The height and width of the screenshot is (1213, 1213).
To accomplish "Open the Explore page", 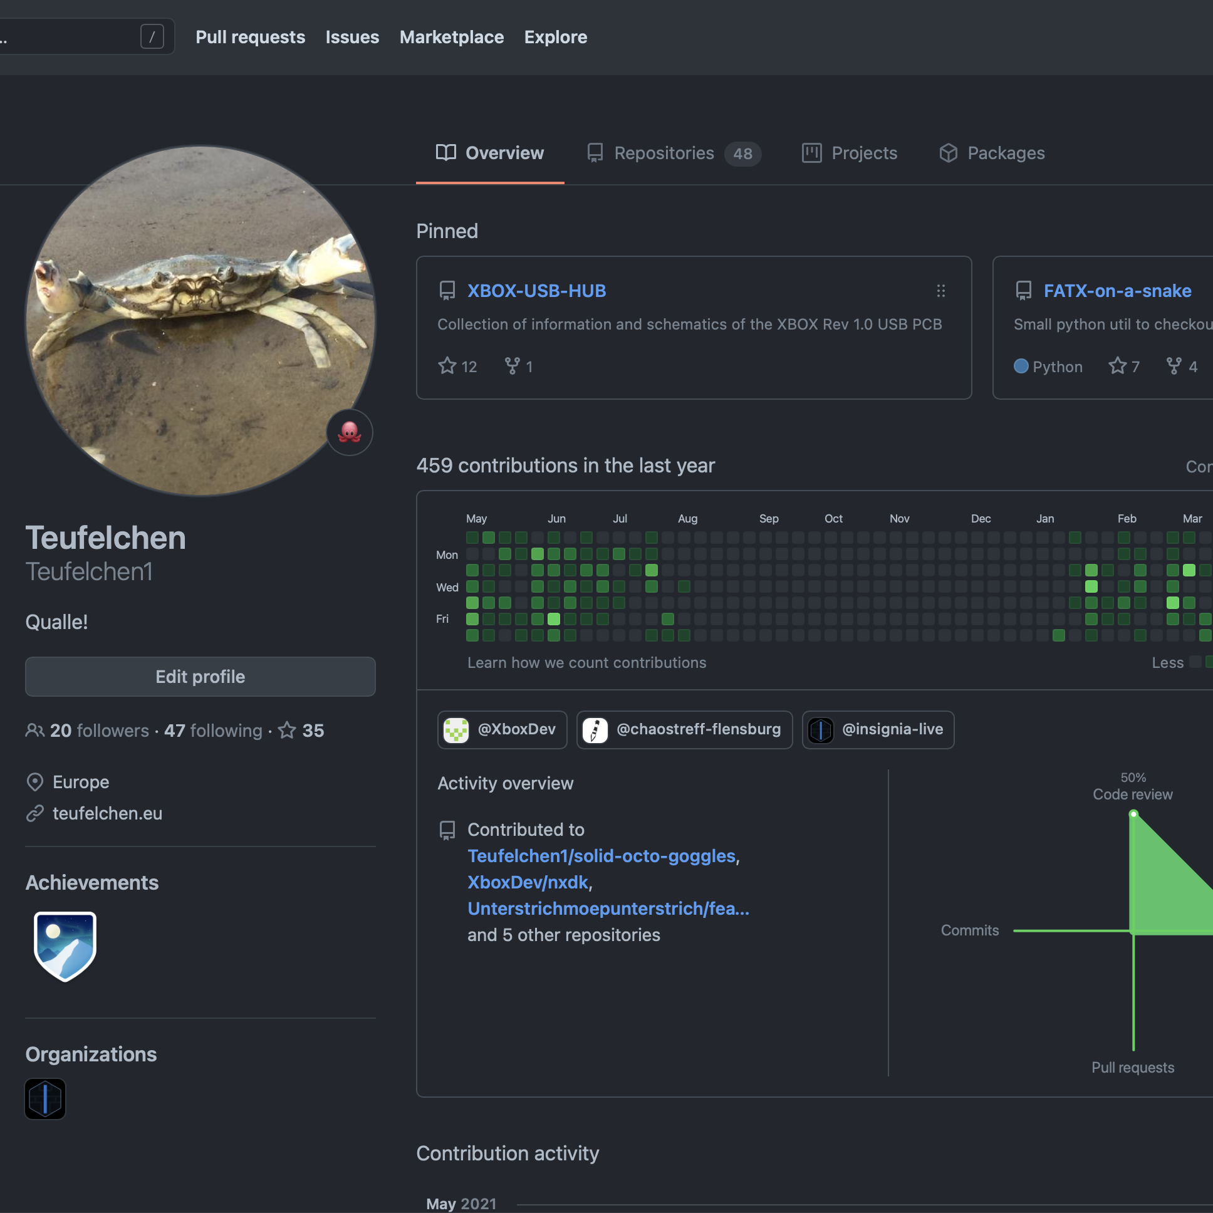I will tap(556, 37).
